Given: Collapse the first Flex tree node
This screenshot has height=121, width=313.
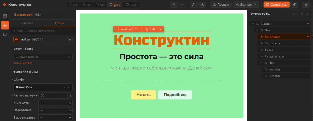Looking at the screenshot, I should pyautogui.click(x=257, y=30).
